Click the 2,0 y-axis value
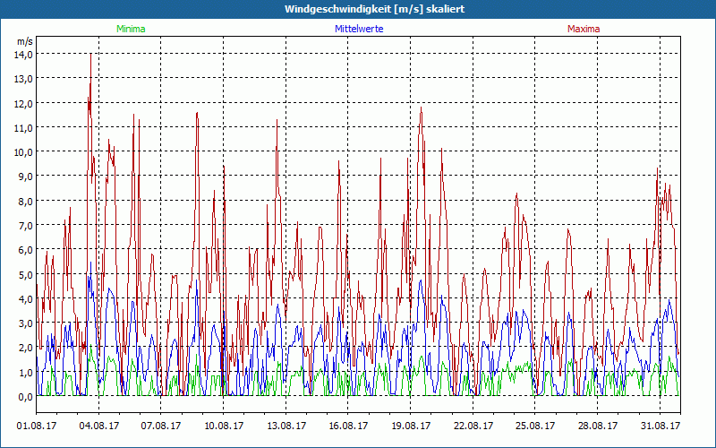716x448 pixels. coord(25,348)
